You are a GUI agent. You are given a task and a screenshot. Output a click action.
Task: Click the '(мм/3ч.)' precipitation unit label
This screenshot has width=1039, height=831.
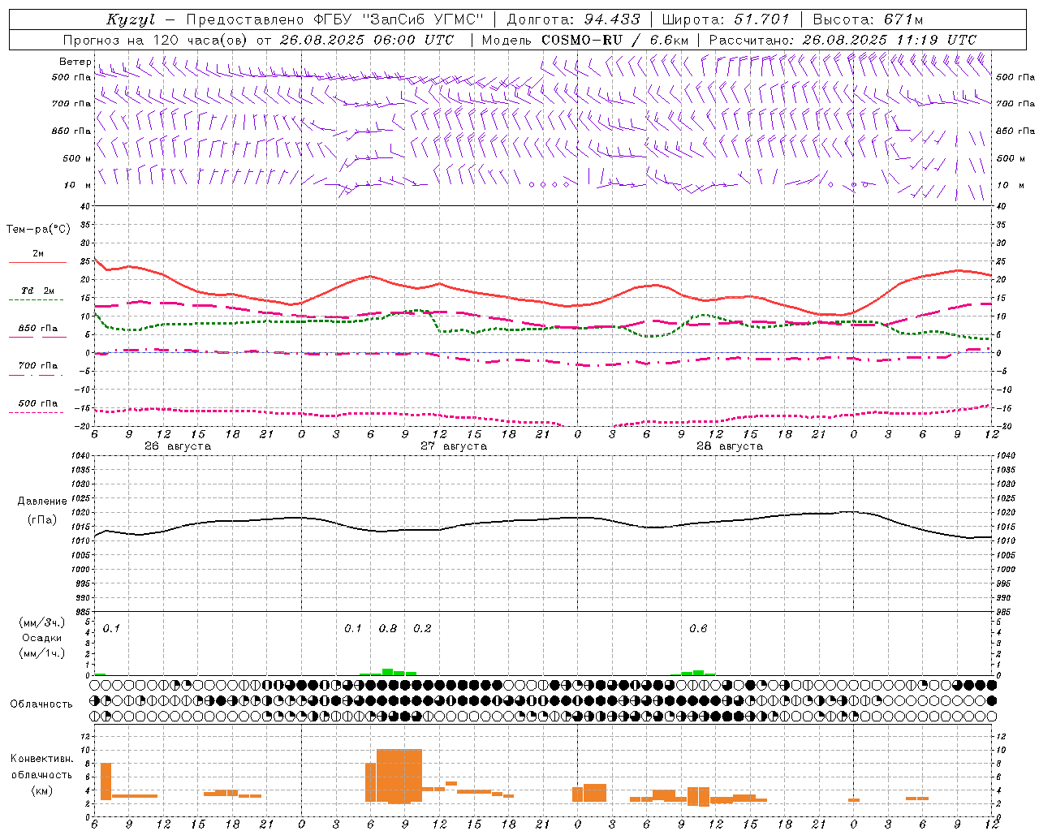[41, 623]
